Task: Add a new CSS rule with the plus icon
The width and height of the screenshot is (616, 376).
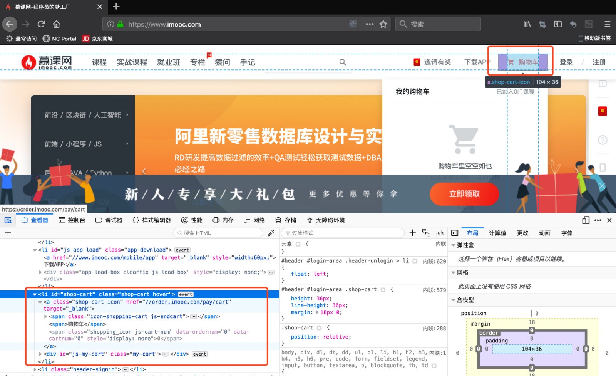Action: [412, 233]
